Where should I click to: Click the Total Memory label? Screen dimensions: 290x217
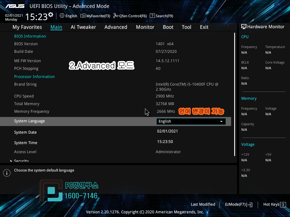(27, 104)
